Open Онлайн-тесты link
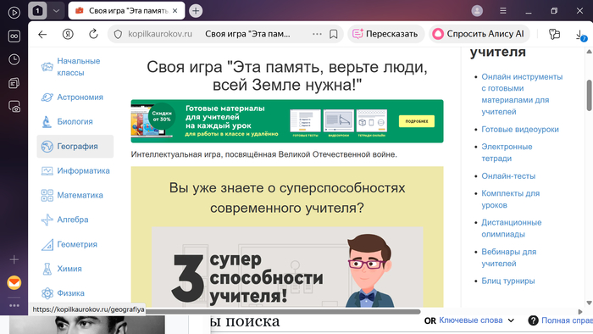 click(508, 175)
